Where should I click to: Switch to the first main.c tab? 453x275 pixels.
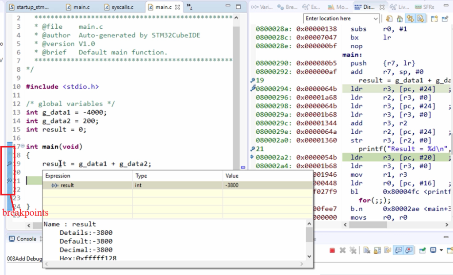[78, 7]
